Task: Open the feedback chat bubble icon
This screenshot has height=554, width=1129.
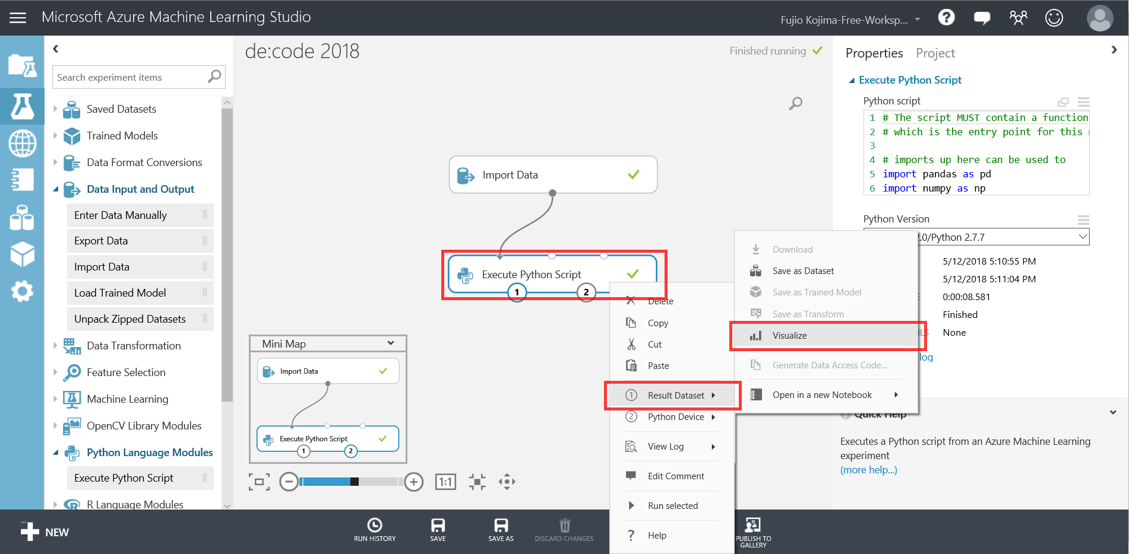Action: click(x=982, y=18)
